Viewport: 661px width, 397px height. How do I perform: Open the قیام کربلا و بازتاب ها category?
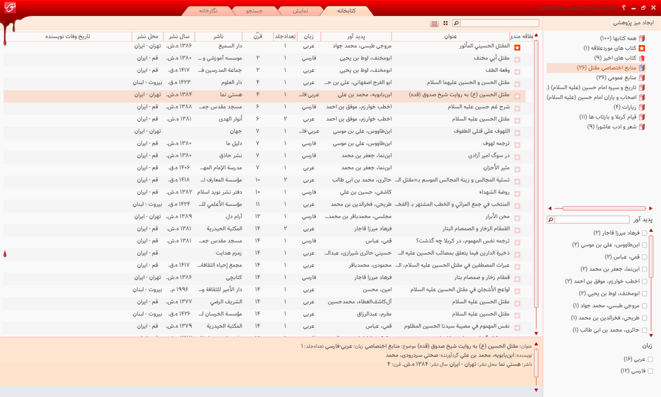pyautogui.click(x=607, y=117)
